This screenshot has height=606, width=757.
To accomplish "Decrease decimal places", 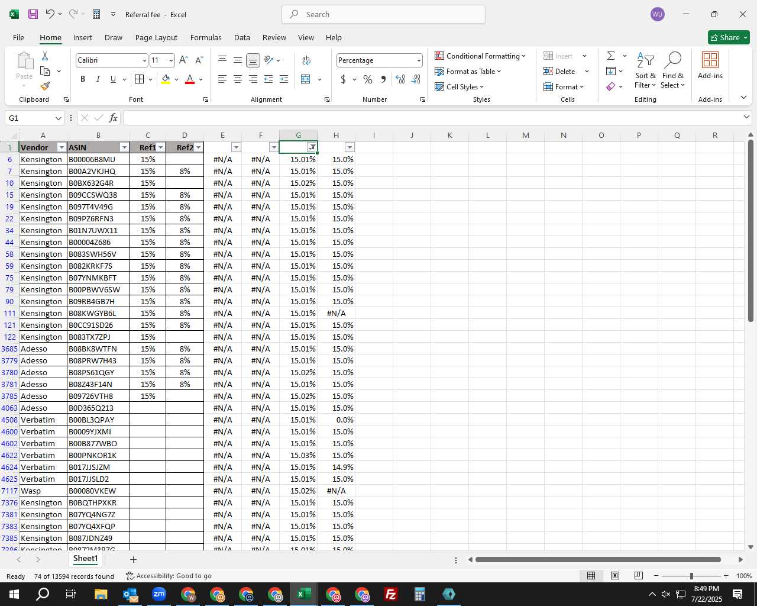I will tap(416, 79).
